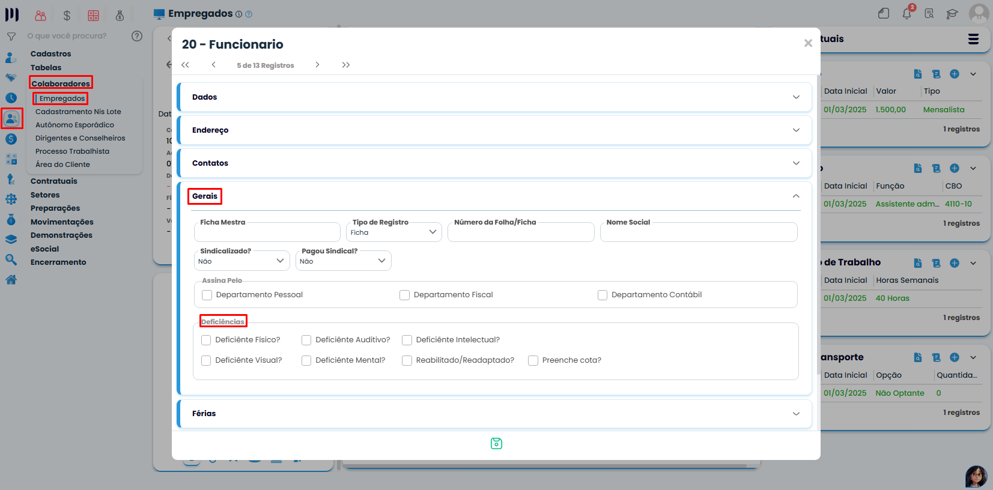Open the Tipo de Registro dropdown

pos(394,232)
